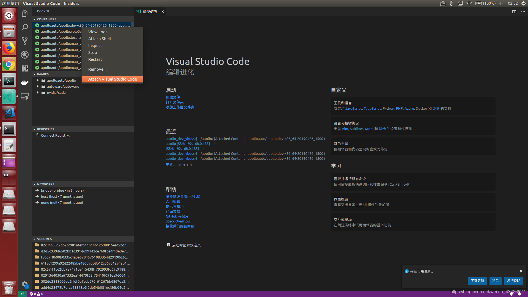The image size is (528, 297).
Task: Open the Trash from the dock
Action: pyautogui.click(x=9, y=288)
